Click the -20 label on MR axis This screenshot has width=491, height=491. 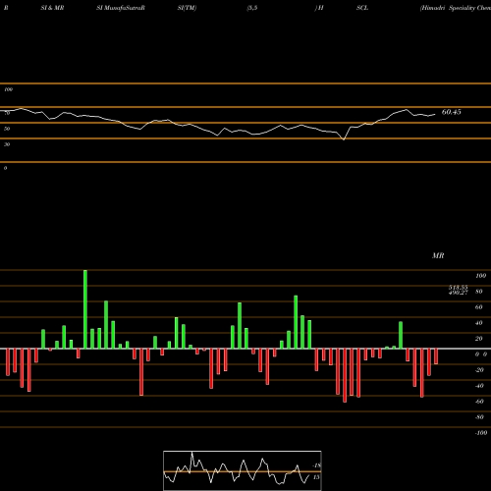(479, 370)
